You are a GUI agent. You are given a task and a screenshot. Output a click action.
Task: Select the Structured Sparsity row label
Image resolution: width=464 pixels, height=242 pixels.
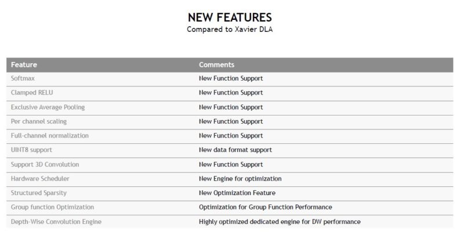pos(39,193)
